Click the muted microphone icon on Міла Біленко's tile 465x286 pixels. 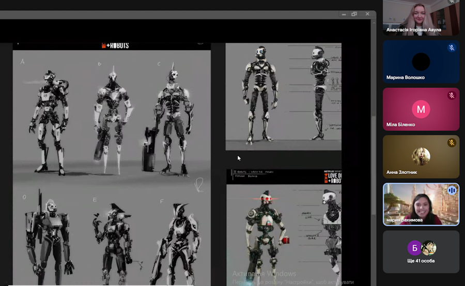[x=451, y=96]
